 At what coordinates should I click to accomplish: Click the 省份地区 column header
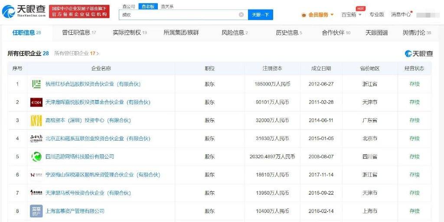click(x=370, y=69)
